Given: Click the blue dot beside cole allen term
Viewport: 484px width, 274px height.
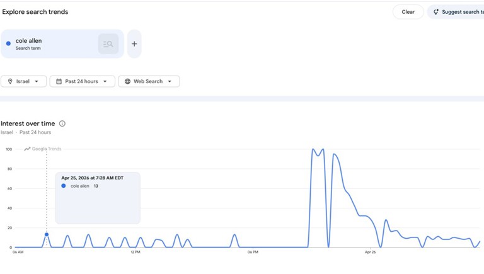Looking at the screenshot, I should pyautogui.click(x=8, y=43).
